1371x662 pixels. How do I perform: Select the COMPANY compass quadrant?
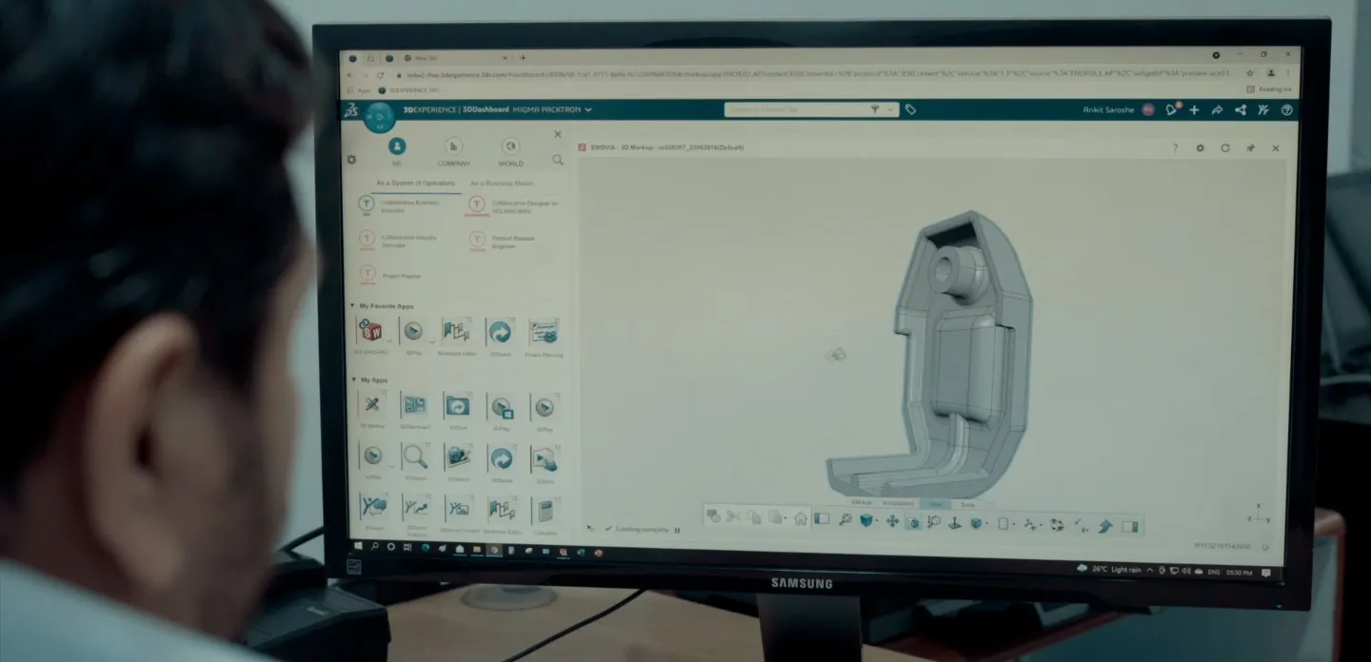(454, 146)
